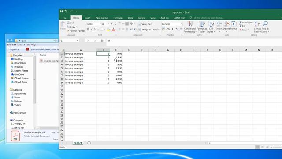Click the Copy icon in Clipboard group
The width and height of the screenshot is (282, 159).
coord(68,26)
